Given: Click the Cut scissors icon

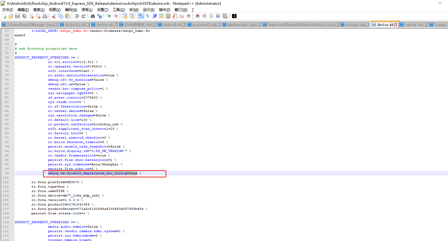Looking at the screenshot, I should [x=54, y=16].
